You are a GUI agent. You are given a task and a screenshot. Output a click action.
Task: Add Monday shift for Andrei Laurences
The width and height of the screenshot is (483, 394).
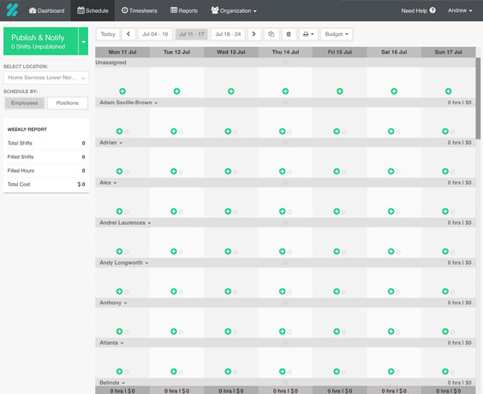coord(119,251)
